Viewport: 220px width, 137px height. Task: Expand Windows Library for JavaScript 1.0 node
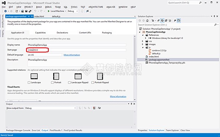coord(146,38)
